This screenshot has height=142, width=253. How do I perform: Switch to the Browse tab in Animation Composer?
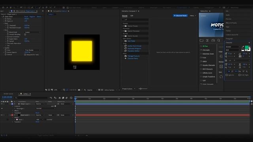coord(125,16)
